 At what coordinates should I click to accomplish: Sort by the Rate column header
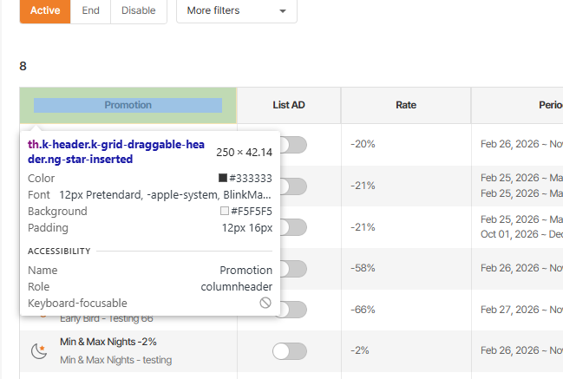[x=405, y=105]
